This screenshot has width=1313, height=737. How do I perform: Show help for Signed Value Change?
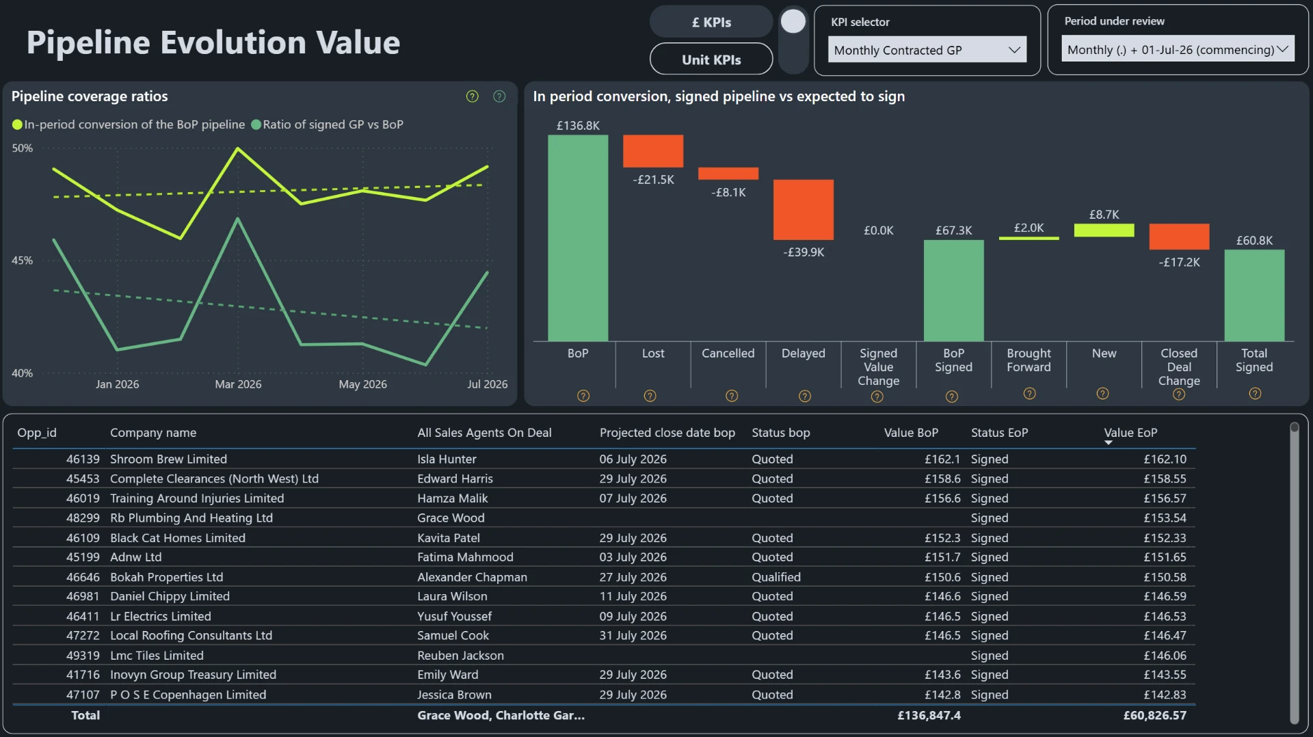pos(877,397)
